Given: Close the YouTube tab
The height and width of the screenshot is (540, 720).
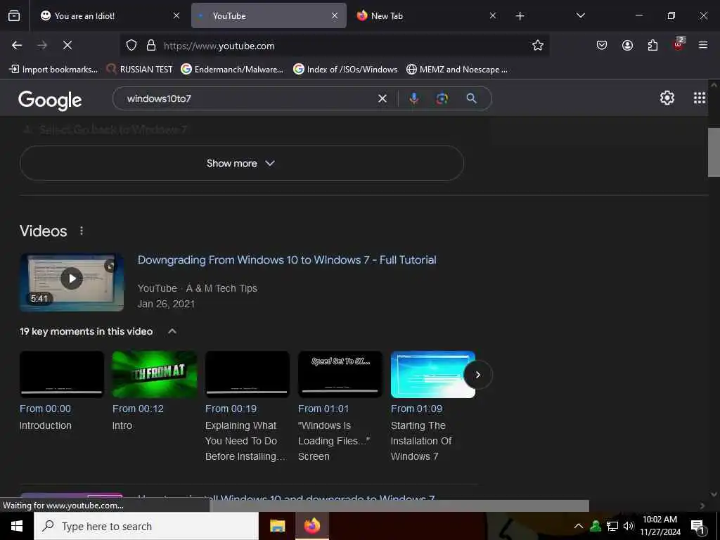Looking at the screenshot, I should [x=335, y=16].
